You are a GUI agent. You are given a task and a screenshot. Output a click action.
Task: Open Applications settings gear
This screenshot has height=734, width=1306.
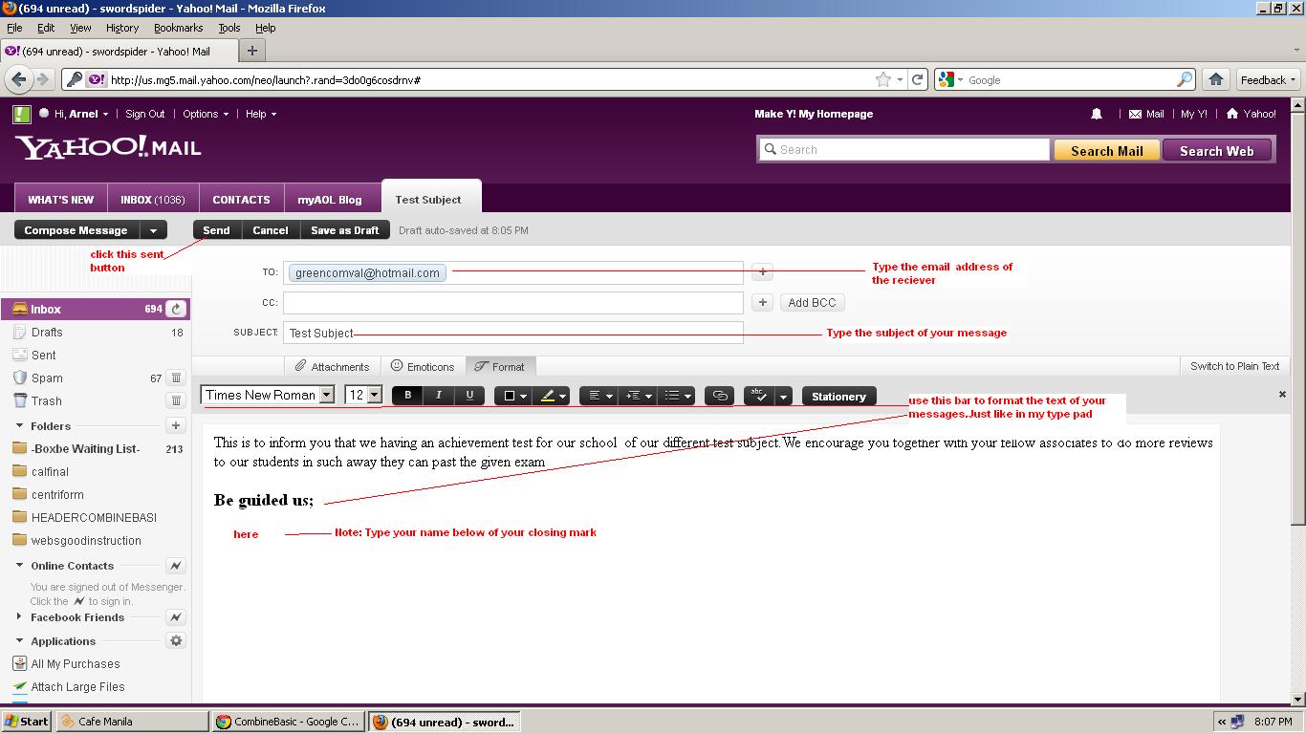pyautogui.click(x=176, y=640)
